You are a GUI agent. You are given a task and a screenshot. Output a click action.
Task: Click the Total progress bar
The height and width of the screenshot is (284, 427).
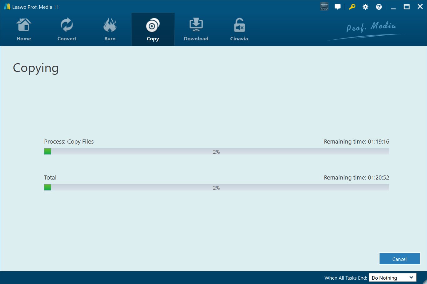tap(216, 188)
